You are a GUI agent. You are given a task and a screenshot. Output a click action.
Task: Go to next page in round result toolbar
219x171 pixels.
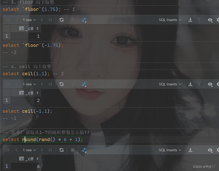(x=42, y=150)
